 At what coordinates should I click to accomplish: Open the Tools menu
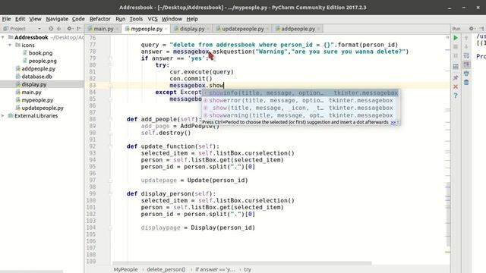point(136,19)
